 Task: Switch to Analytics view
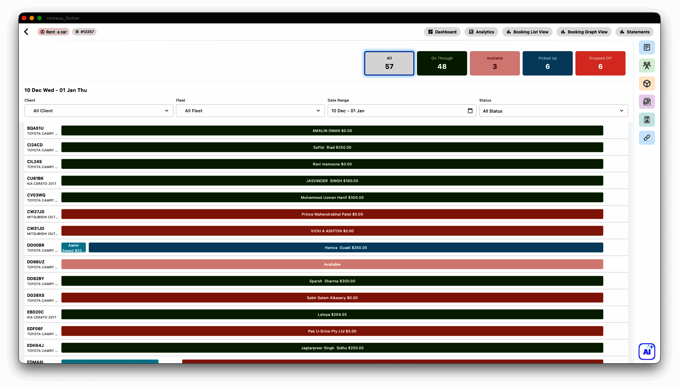[481, 32]
